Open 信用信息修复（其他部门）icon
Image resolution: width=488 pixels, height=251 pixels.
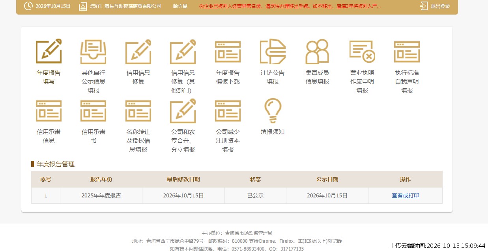click(x=183, y=51)
